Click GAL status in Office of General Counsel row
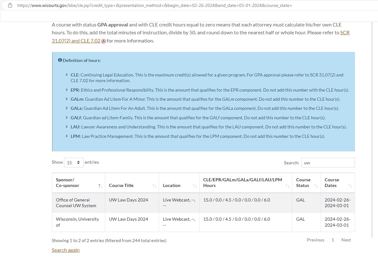Screen dimensions: 378x266 coord(301,200)
